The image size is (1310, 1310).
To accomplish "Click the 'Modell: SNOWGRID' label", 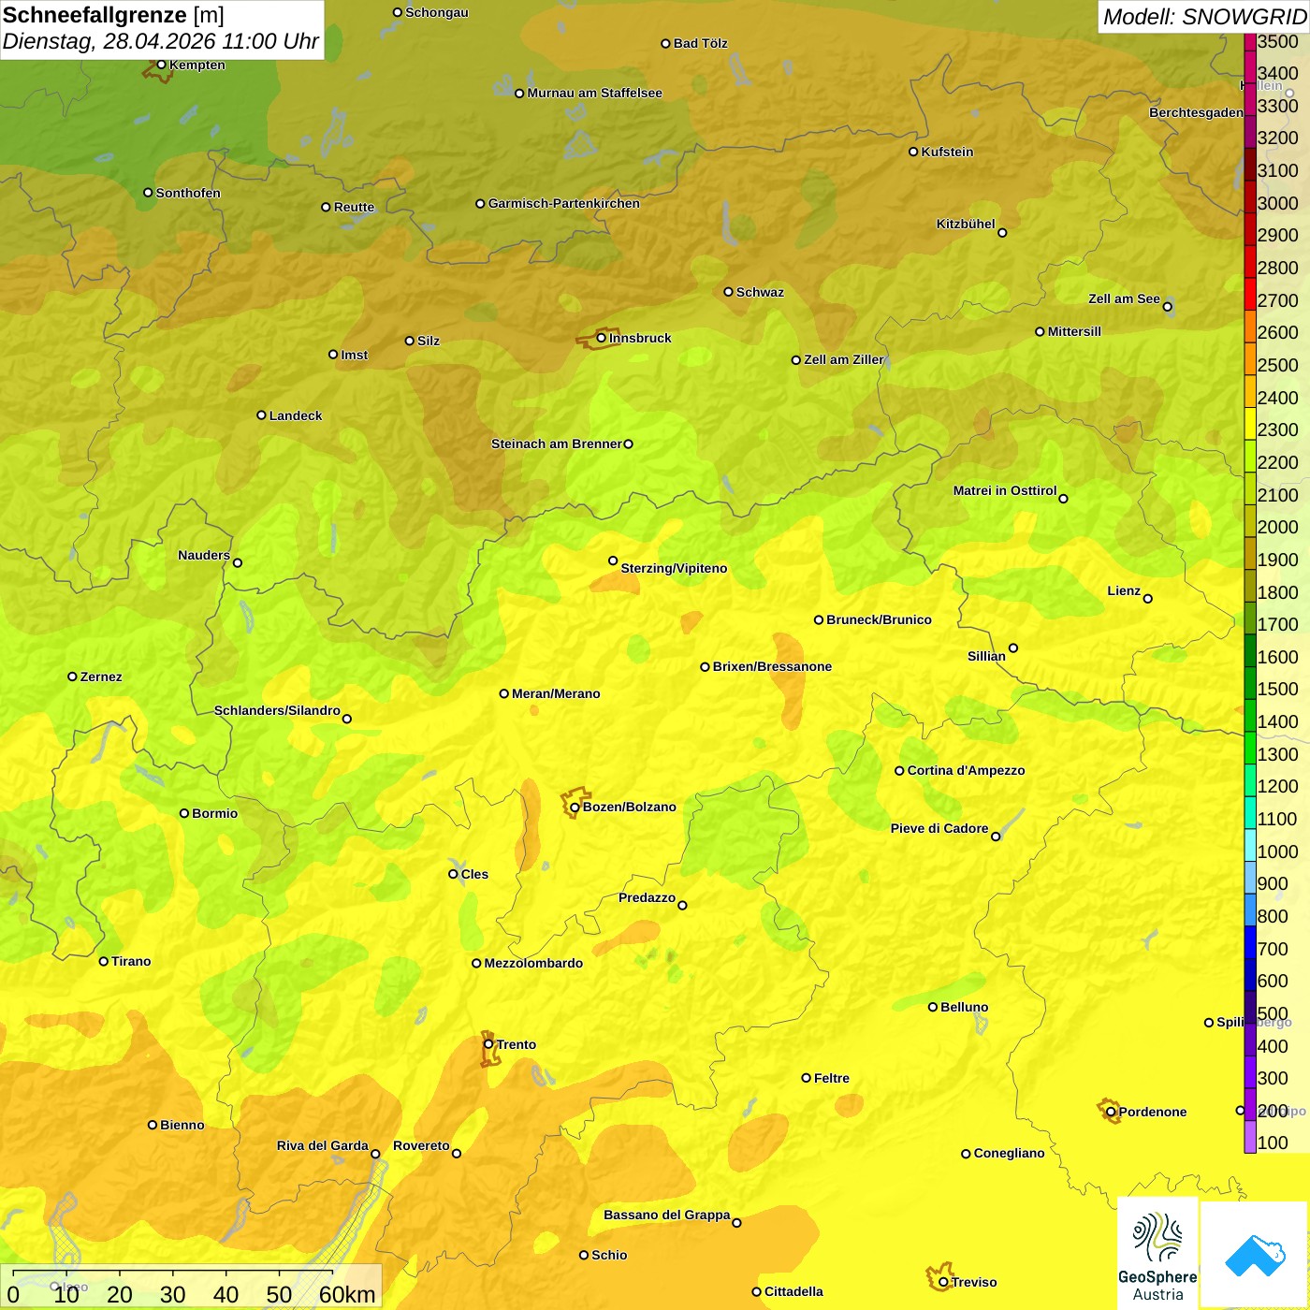I will click(x=1204, y=17).
